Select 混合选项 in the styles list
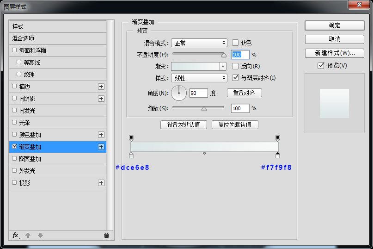 click(23, 38)
